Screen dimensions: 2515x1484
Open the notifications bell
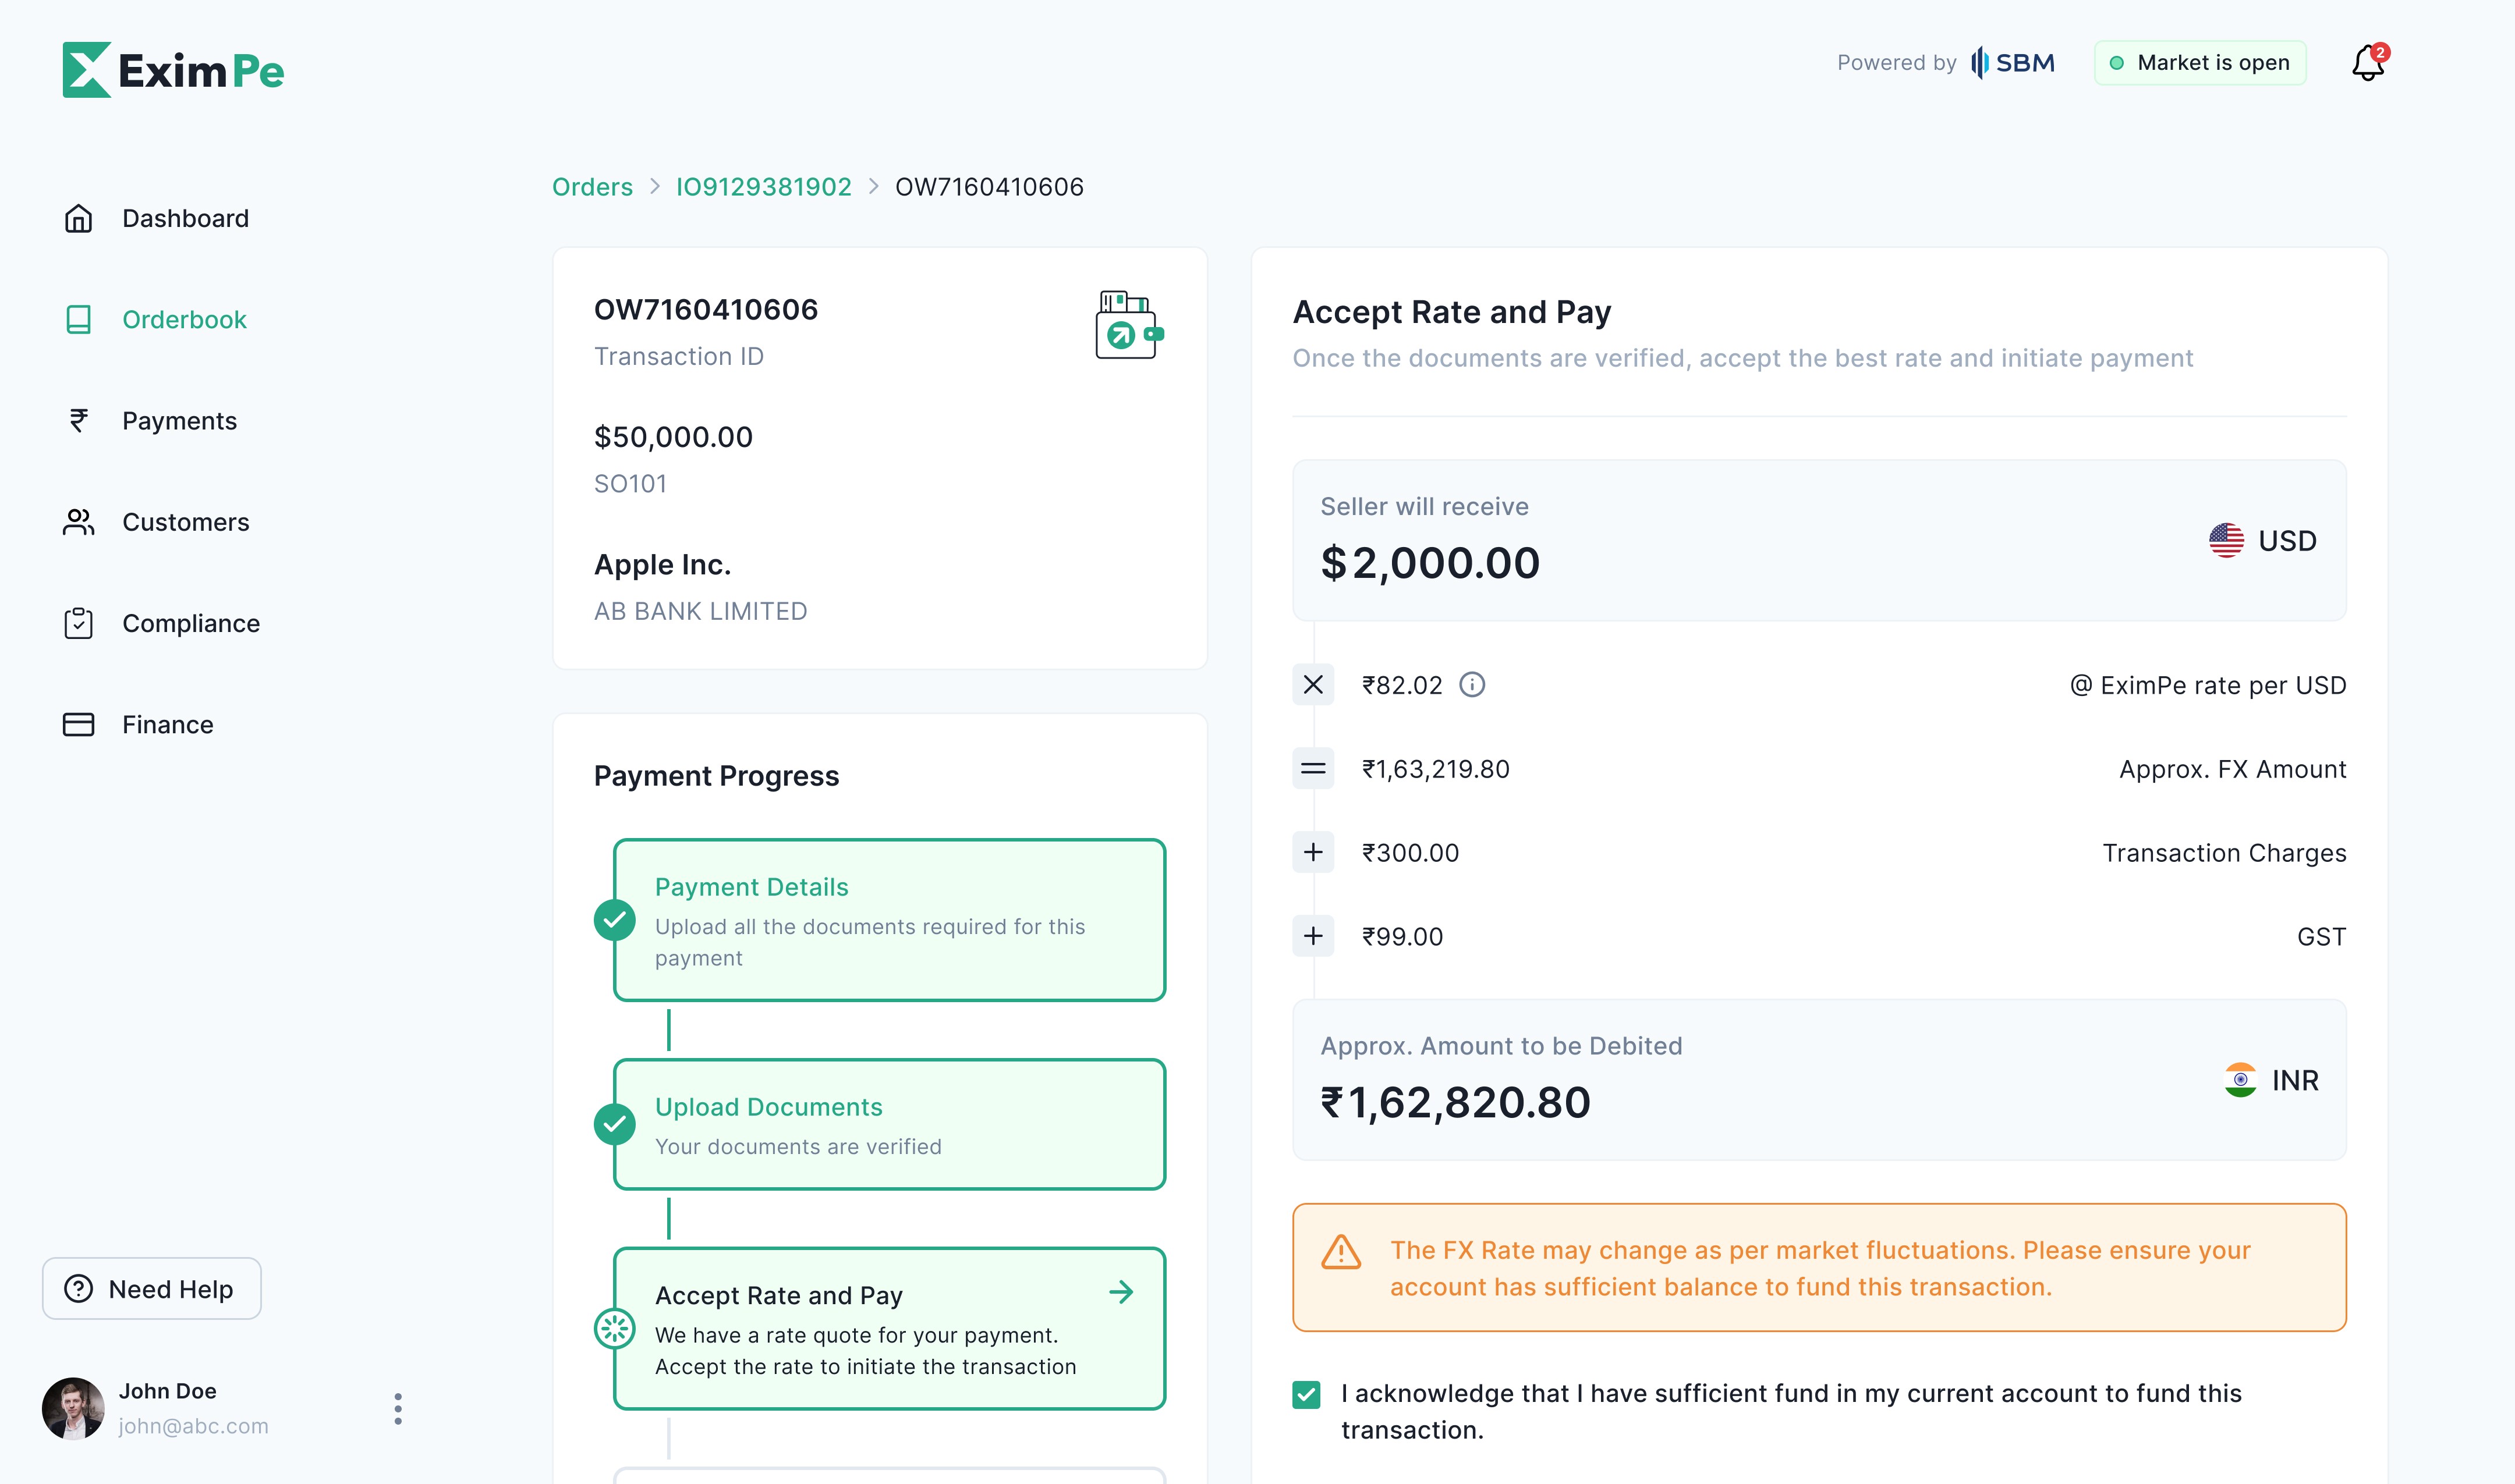[2368, 63]
